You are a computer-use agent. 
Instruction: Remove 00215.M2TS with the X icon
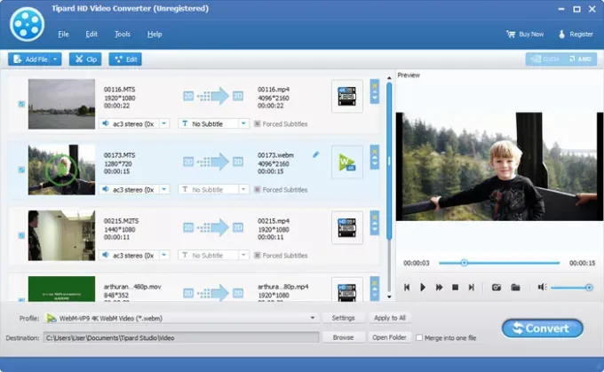click(375, 217)
